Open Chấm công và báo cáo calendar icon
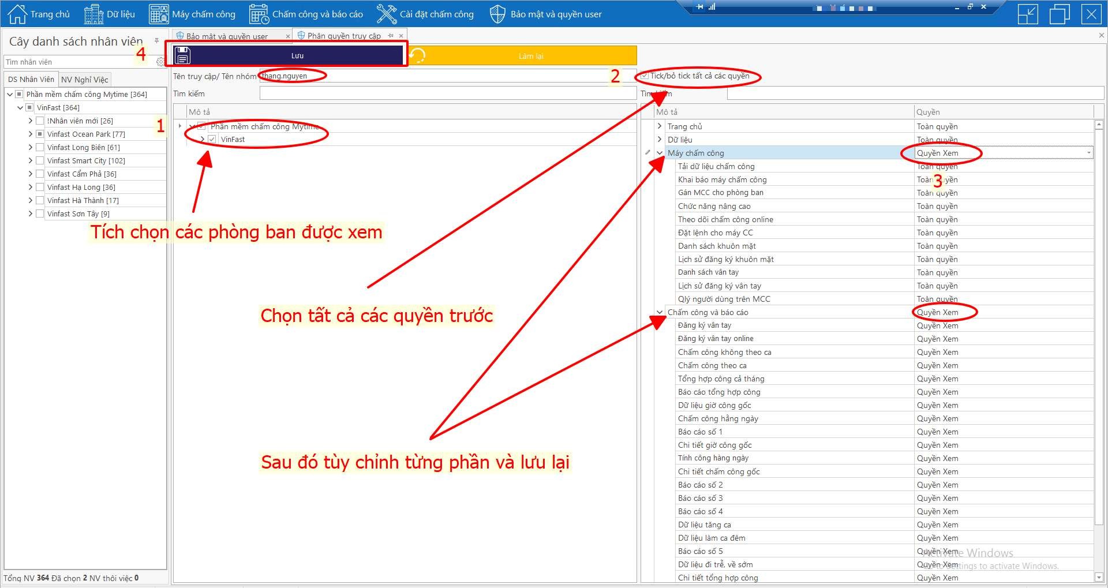Screen dimensions: 1108x588 click(259, 14)
